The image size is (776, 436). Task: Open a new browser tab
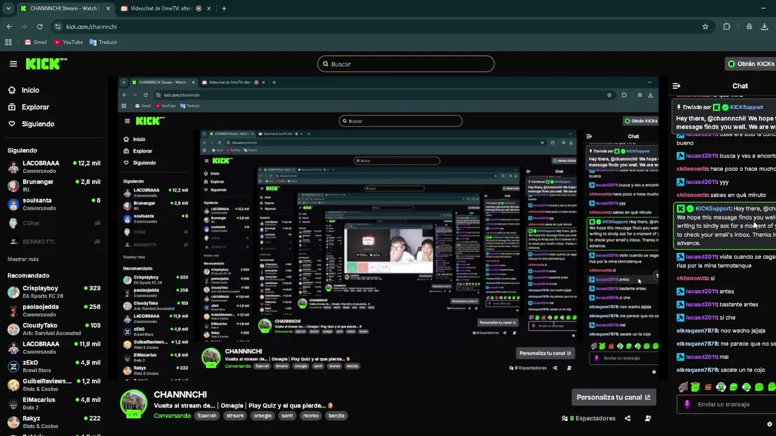coord(224,8)
